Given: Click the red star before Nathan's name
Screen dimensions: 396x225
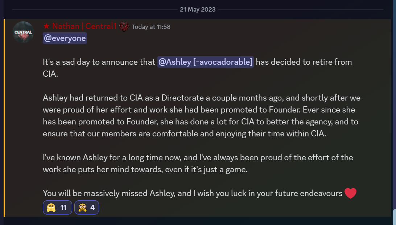Looking at the screenshot, I should [x=46, y=26].
